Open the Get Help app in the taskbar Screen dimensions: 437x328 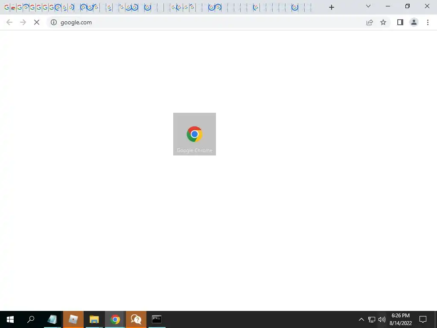pyautogui.click(x=136, y=319)
